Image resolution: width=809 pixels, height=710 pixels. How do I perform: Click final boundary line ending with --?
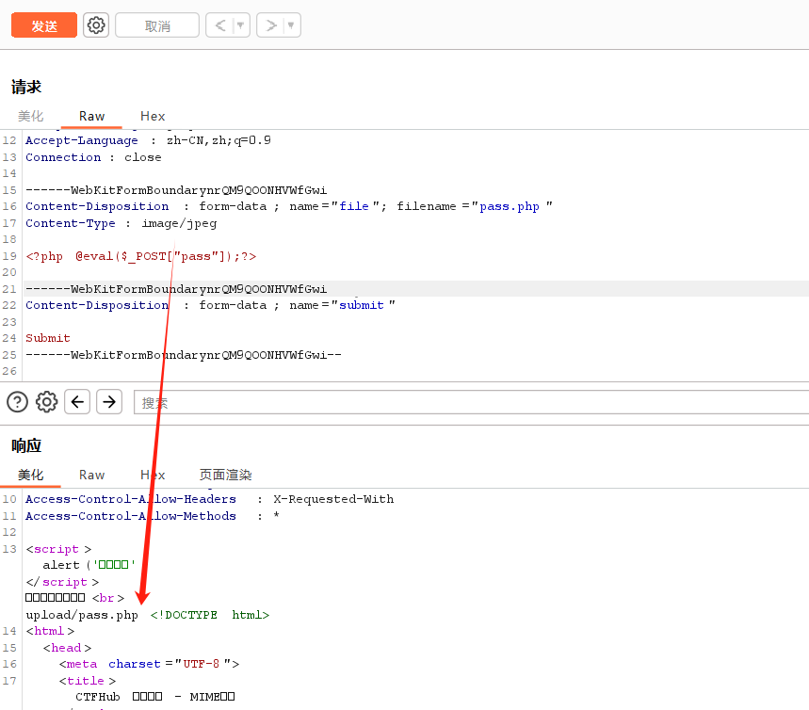click(184, 355)
